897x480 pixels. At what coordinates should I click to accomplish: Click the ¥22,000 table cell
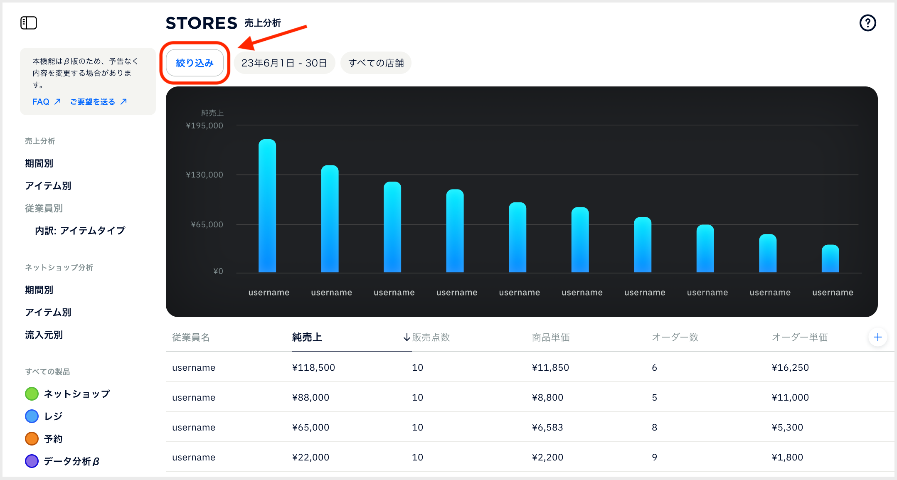[x=310, y=457]
